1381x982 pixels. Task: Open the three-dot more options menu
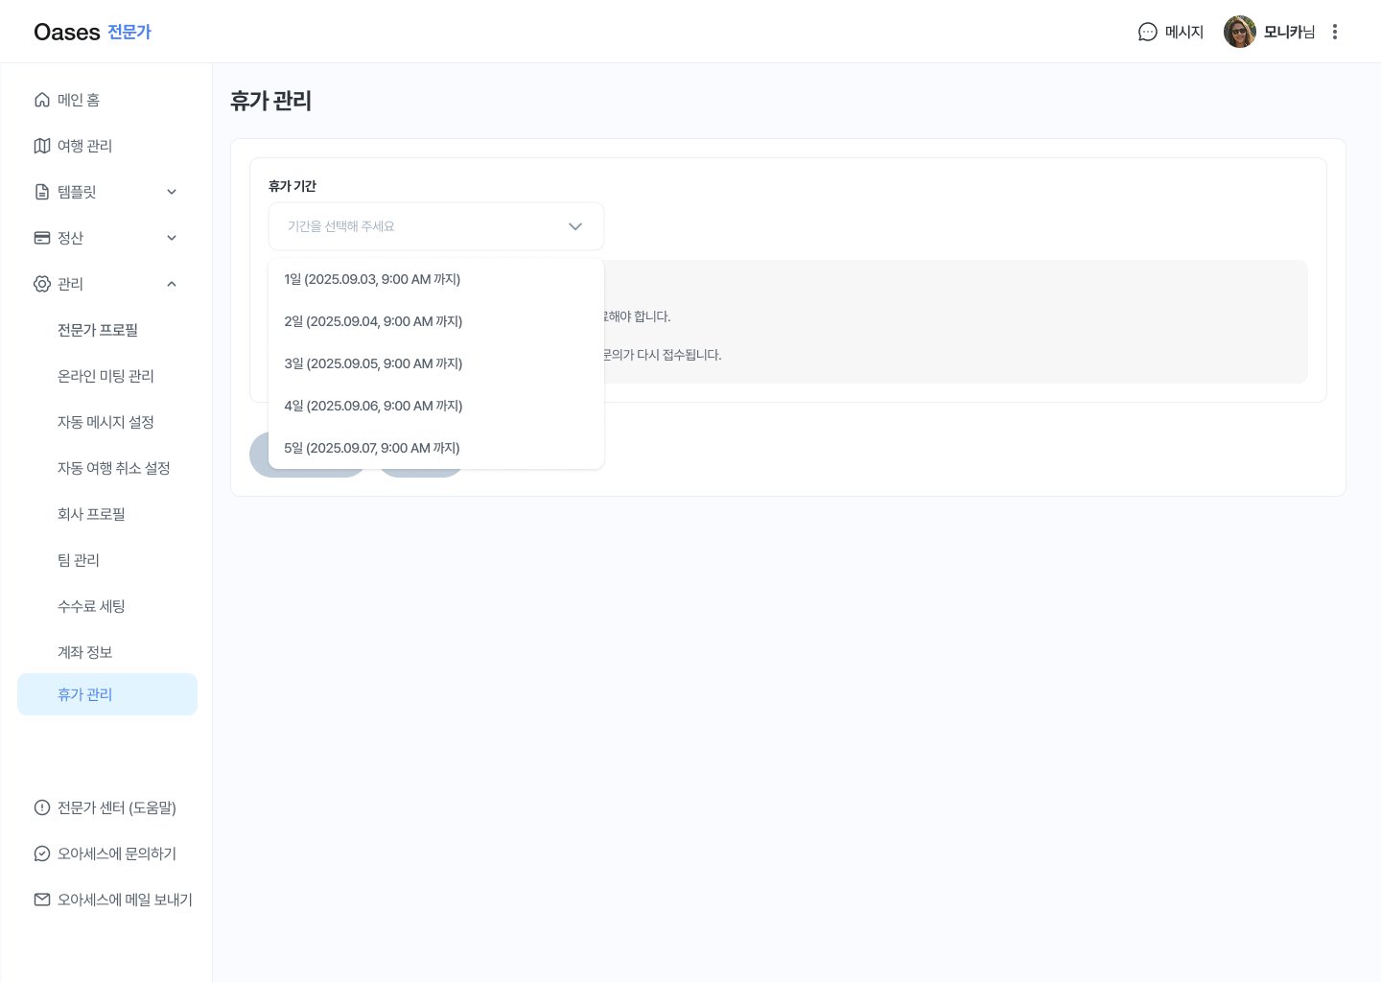pos(1334,32)
